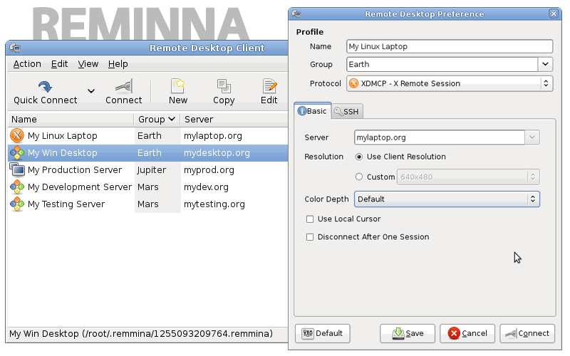Viewport: 570px width, 356px height.
Task: Click the Connect plug icon in toolbar
Action: click(x=123, y=86)
